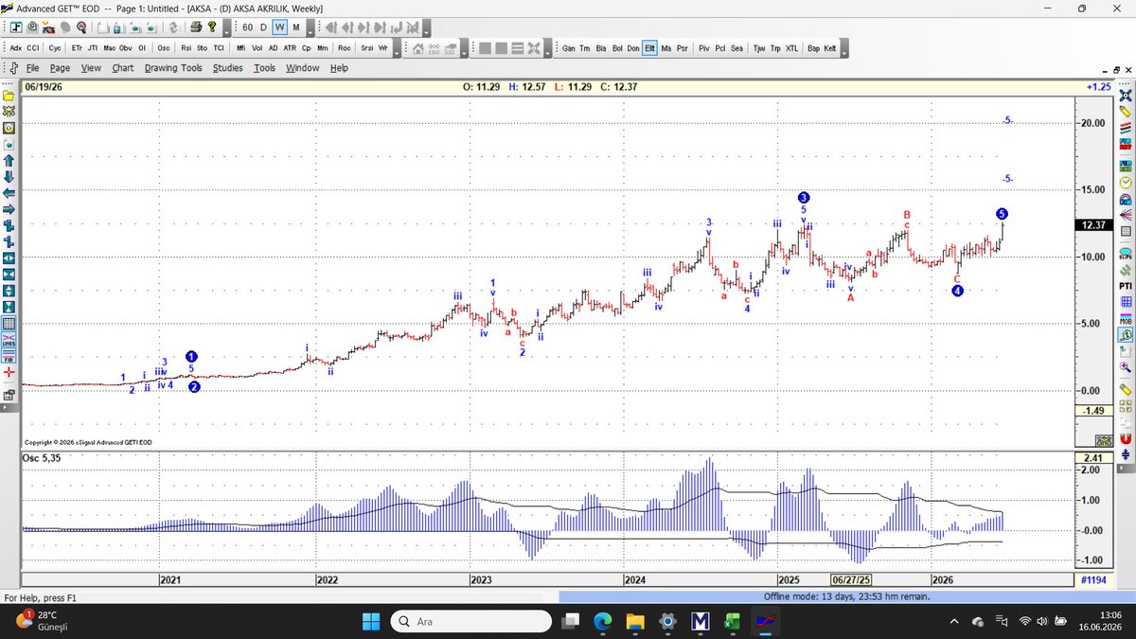Switch to the Monthly (M) interval
Screen dimensions: 1136x639
point(296,27)
